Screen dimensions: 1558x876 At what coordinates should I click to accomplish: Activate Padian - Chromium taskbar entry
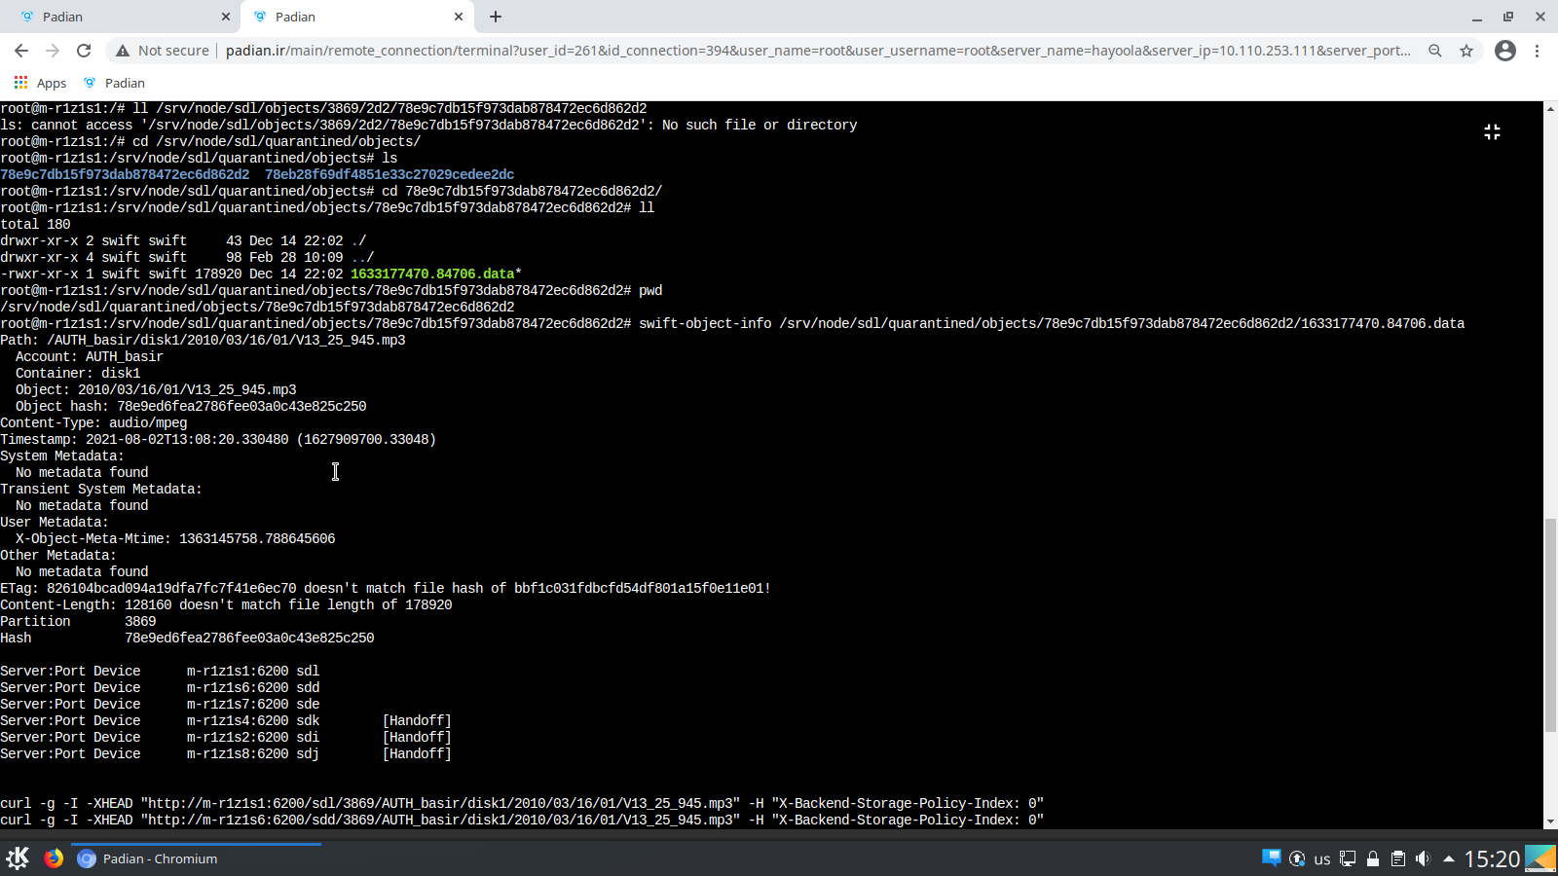coord(197,858)
